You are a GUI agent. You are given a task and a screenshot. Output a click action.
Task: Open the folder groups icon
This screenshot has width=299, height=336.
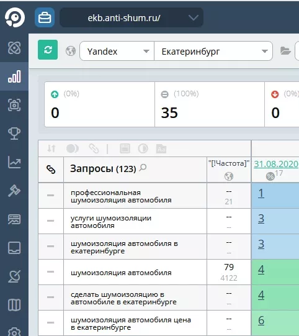coord(285,51)
